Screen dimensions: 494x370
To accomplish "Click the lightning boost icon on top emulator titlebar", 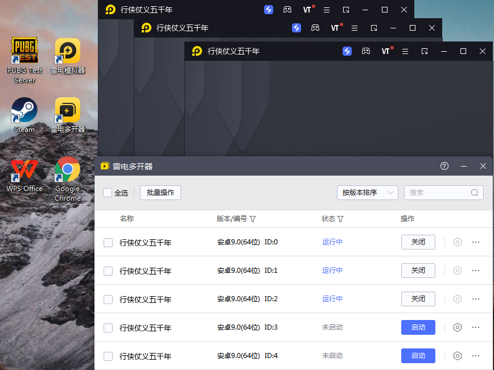I will tap(268, 10).
